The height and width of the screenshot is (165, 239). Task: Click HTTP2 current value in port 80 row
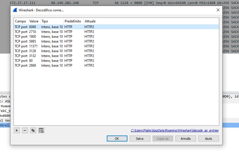coord(89,61)
